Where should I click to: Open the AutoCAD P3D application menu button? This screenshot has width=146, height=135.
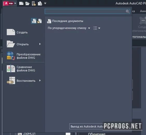click(10, 3)
